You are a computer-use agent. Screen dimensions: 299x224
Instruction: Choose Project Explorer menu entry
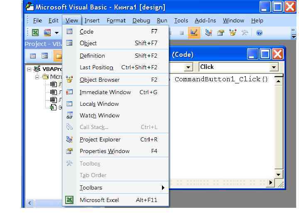pyautogui.click(x=116, y=140)
